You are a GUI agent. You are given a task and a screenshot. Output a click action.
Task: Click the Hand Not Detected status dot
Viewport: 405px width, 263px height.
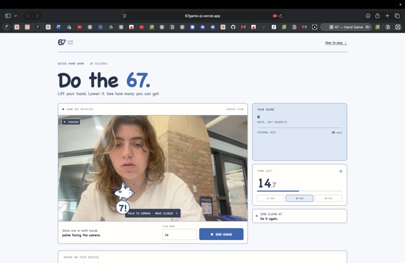coord(63,109)
